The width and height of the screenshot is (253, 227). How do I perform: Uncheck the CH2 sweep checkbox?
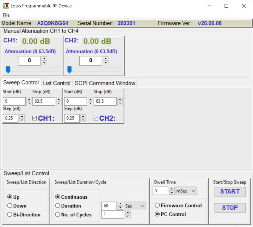coord(96,118)
